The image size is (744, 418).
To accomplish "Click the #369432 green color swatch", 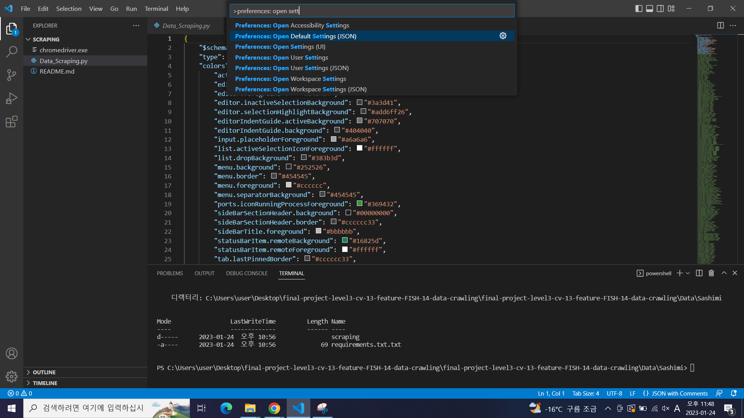I will tap(359, 204).
